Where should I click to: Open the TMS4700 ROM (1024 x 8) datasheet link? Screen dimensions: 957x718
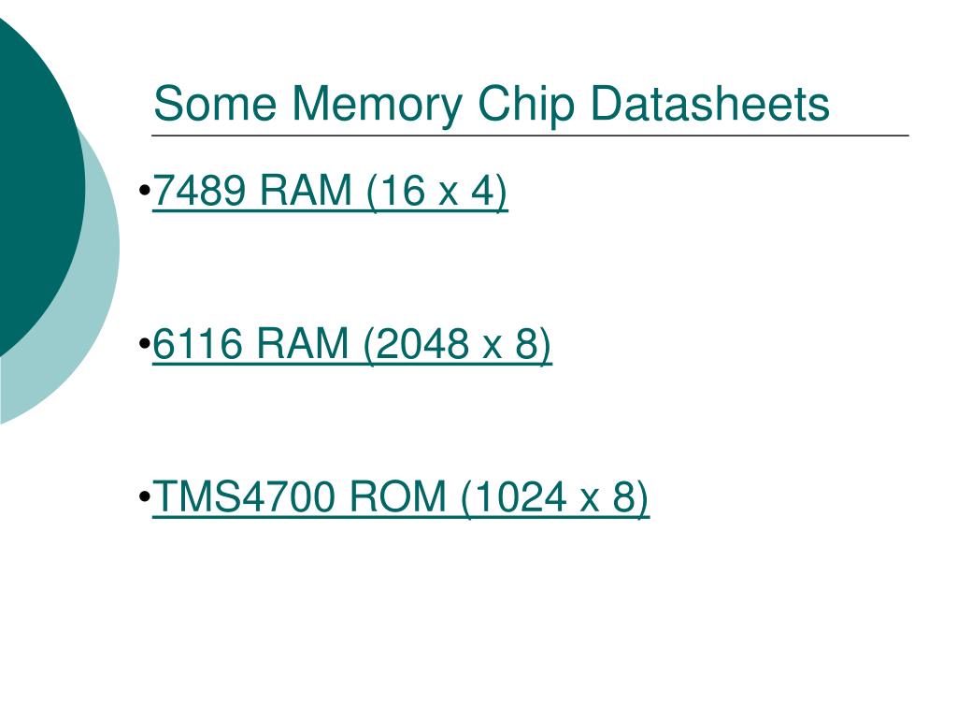tap(400, 497)
